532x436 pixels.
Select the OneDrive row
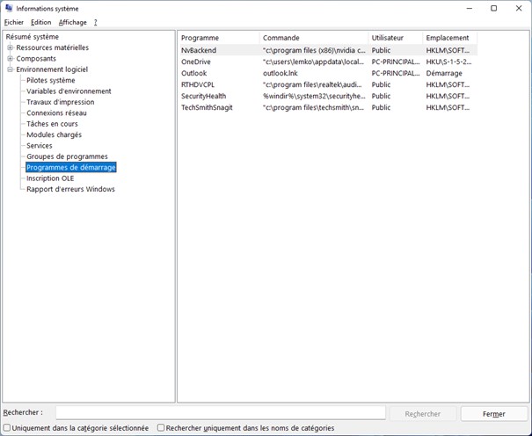(327, 62)
